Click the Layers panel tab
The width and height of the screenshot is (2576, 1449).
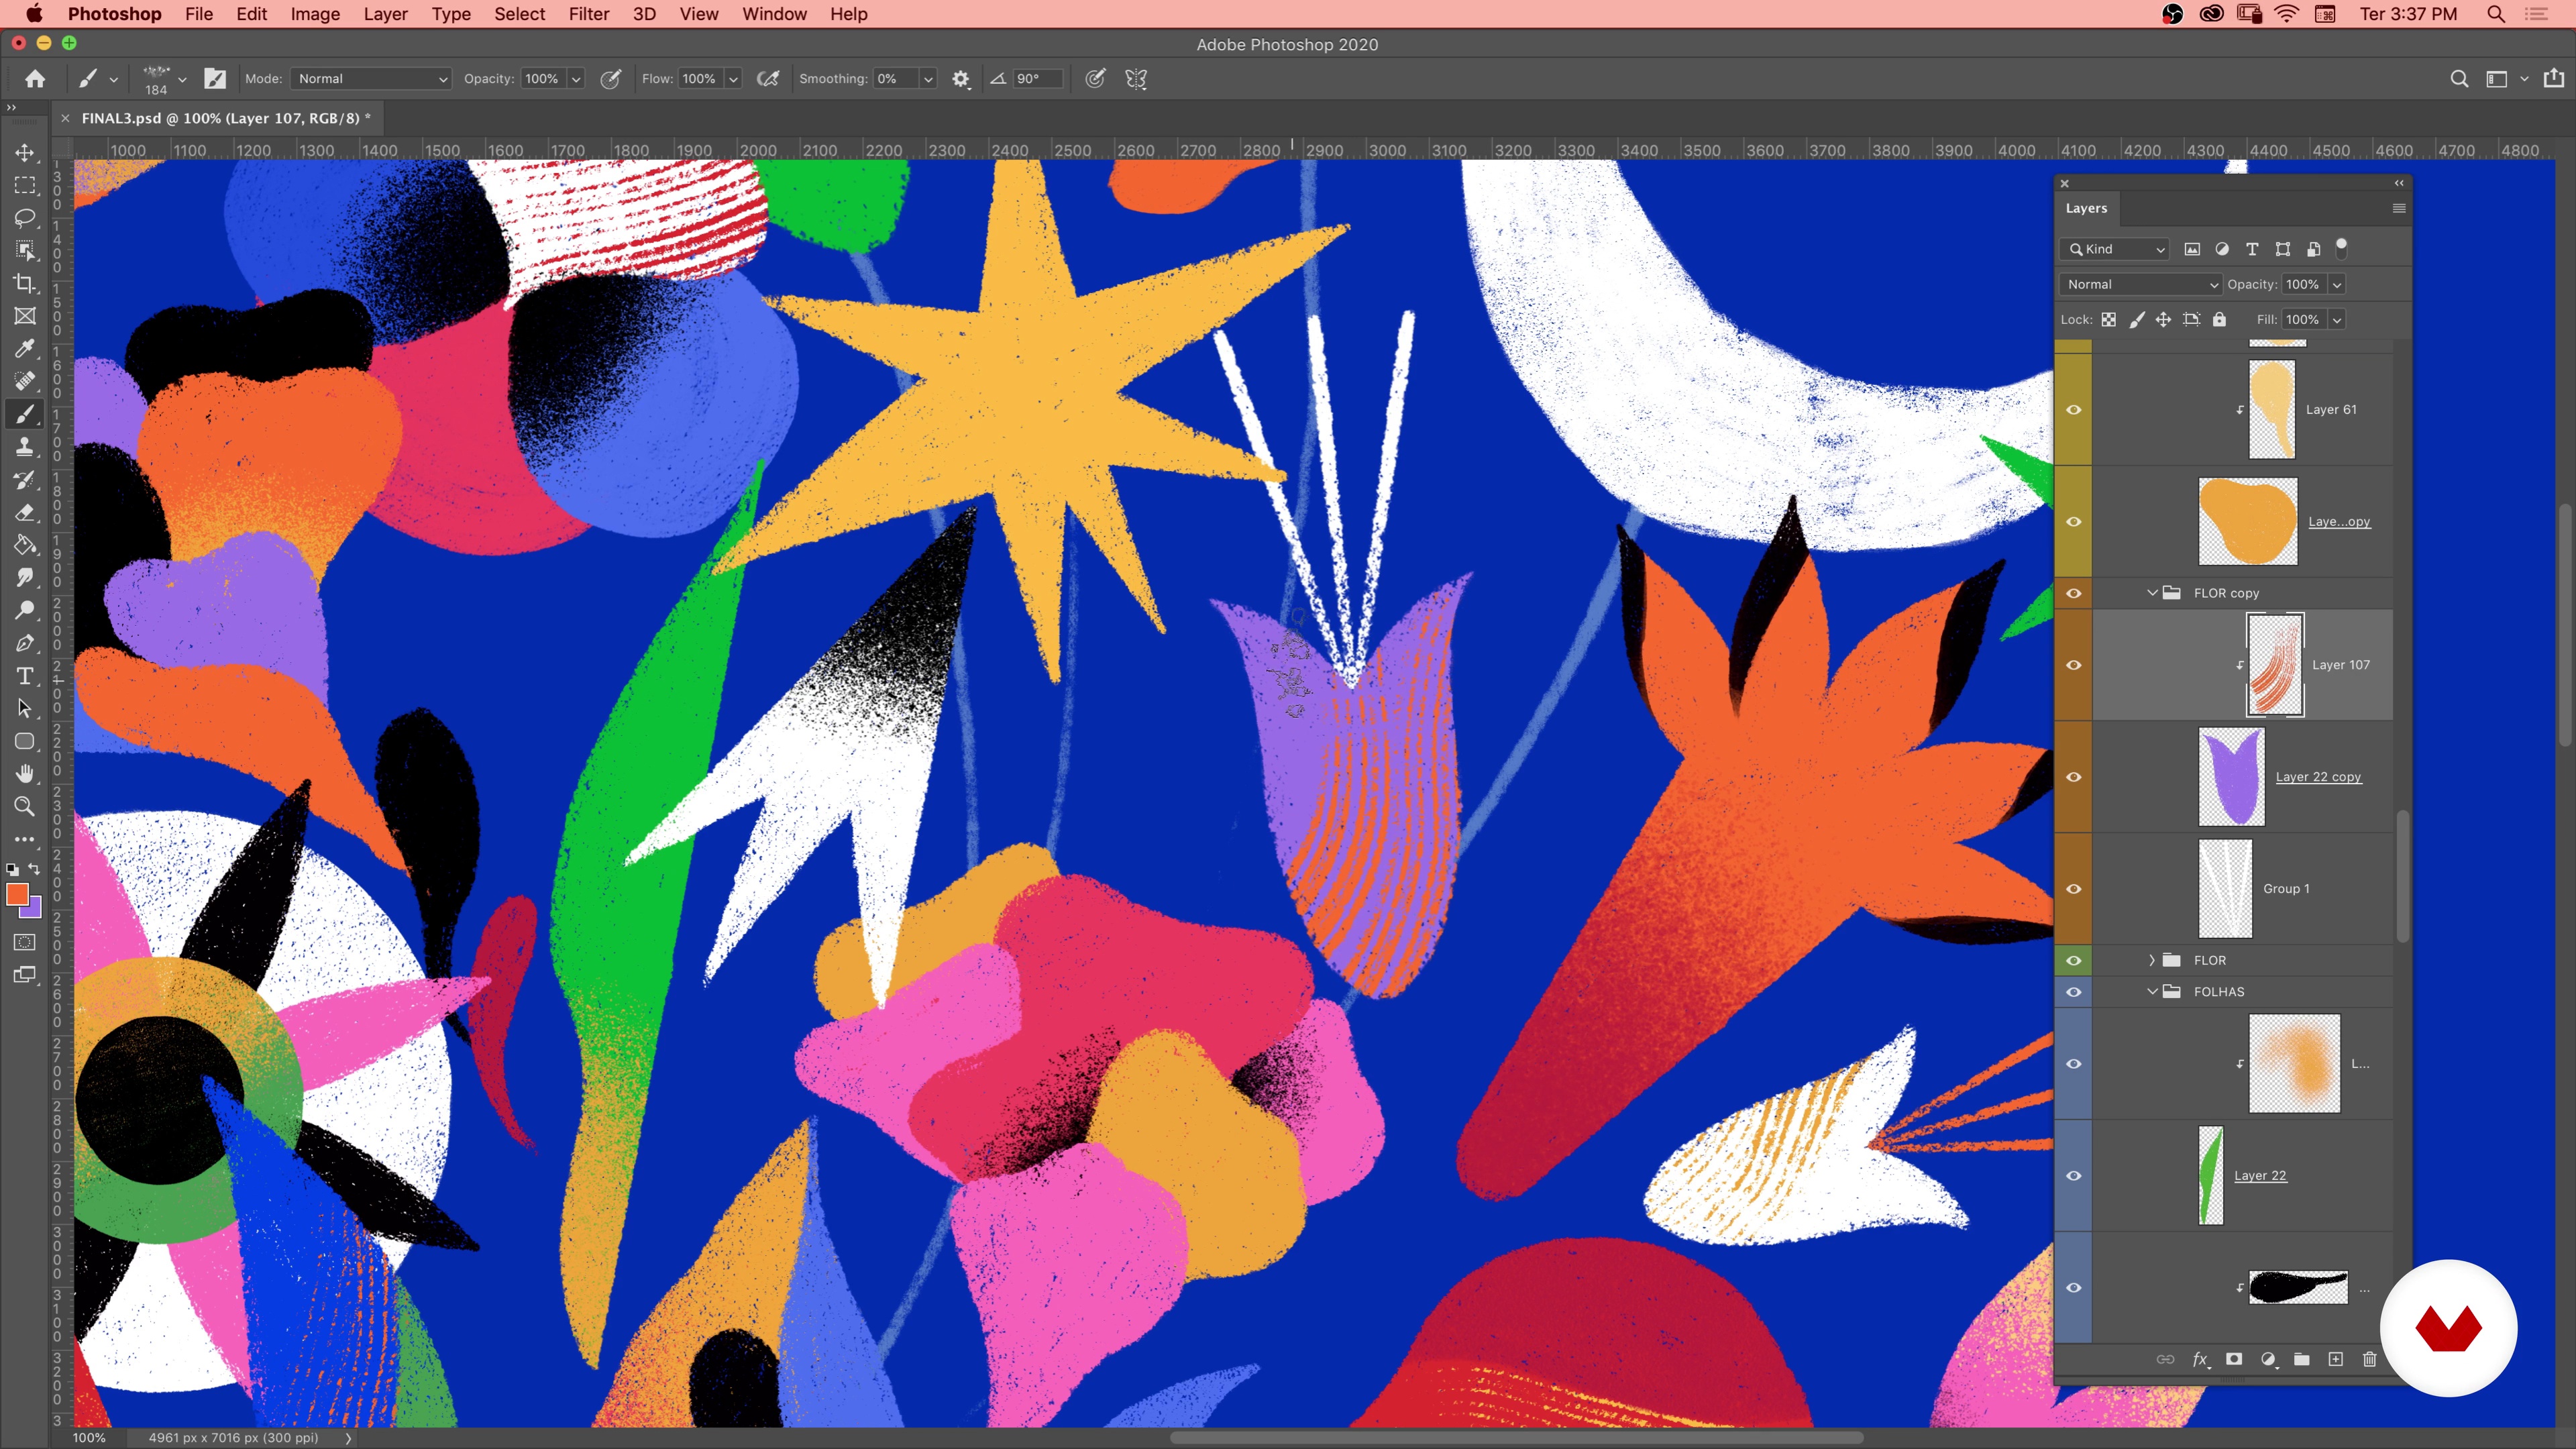[x=2086, y=208]
